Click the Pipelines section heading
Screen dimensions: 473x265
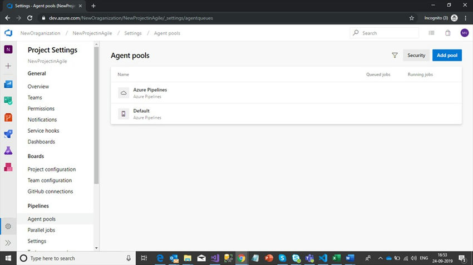point(38,206)
